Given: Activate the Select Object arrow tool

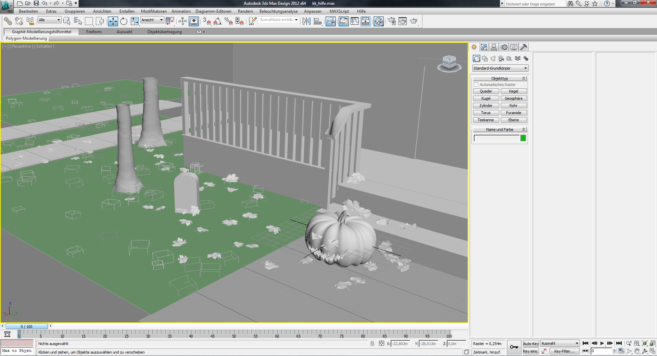Looking at the screenshot, I should (x=67, y=21).
